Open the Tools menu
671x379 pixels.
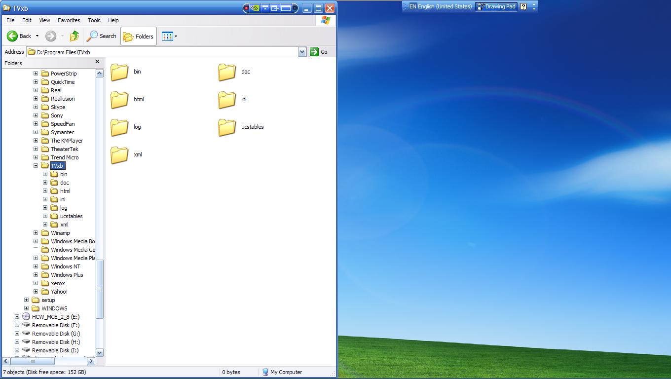94,20
